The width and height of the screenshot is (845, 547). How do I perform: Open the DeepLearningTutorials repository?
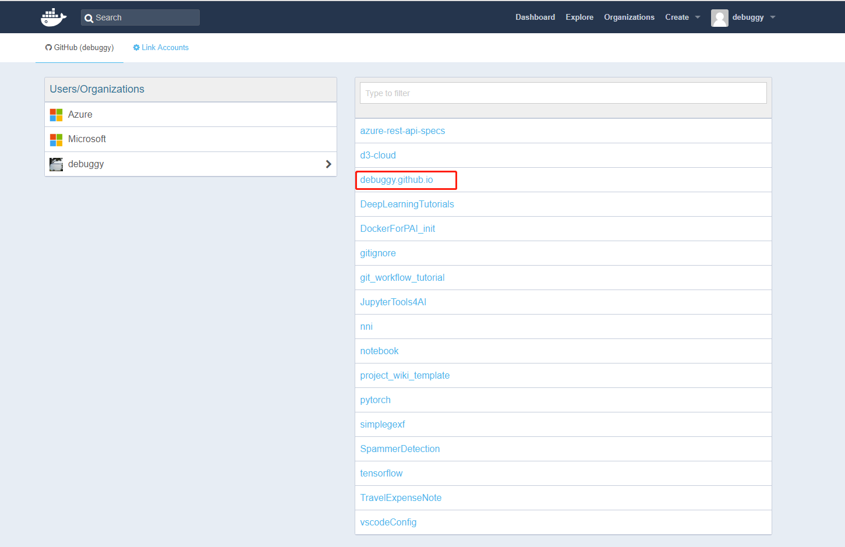click(407, 204)
